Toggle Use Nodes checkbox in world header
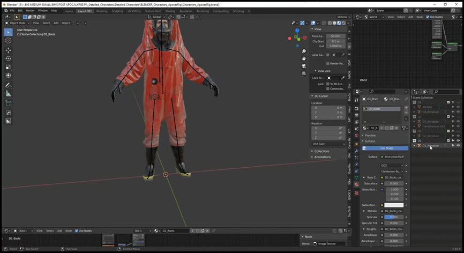 428,17
